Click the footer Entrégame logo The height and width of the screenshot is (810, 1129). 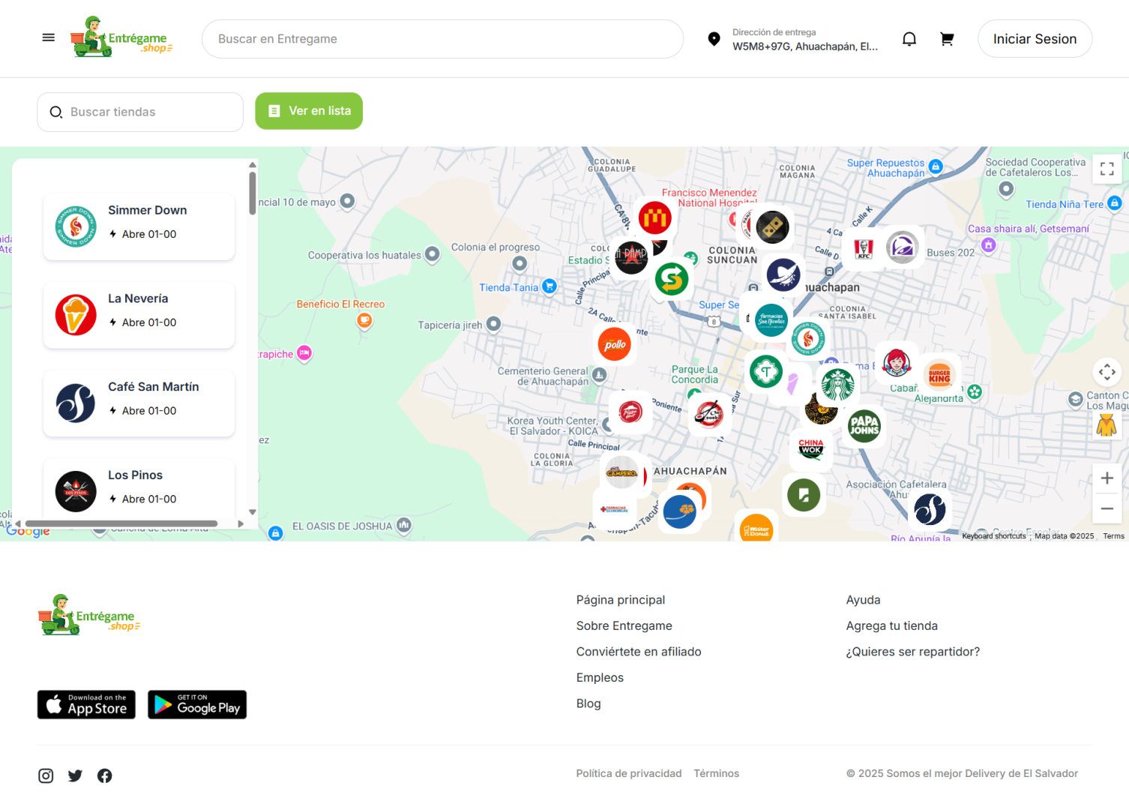(x=89, y=615)
